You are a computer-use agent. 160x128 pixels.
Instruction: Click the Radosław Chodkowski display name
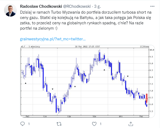pyautogui.click(x=41, y=6)
